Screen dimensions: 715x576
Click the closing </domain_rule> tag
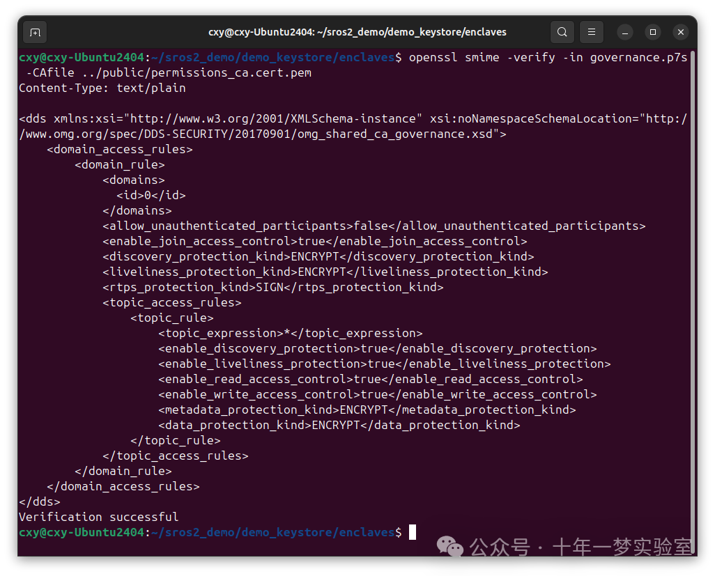(x=123, y=472)
